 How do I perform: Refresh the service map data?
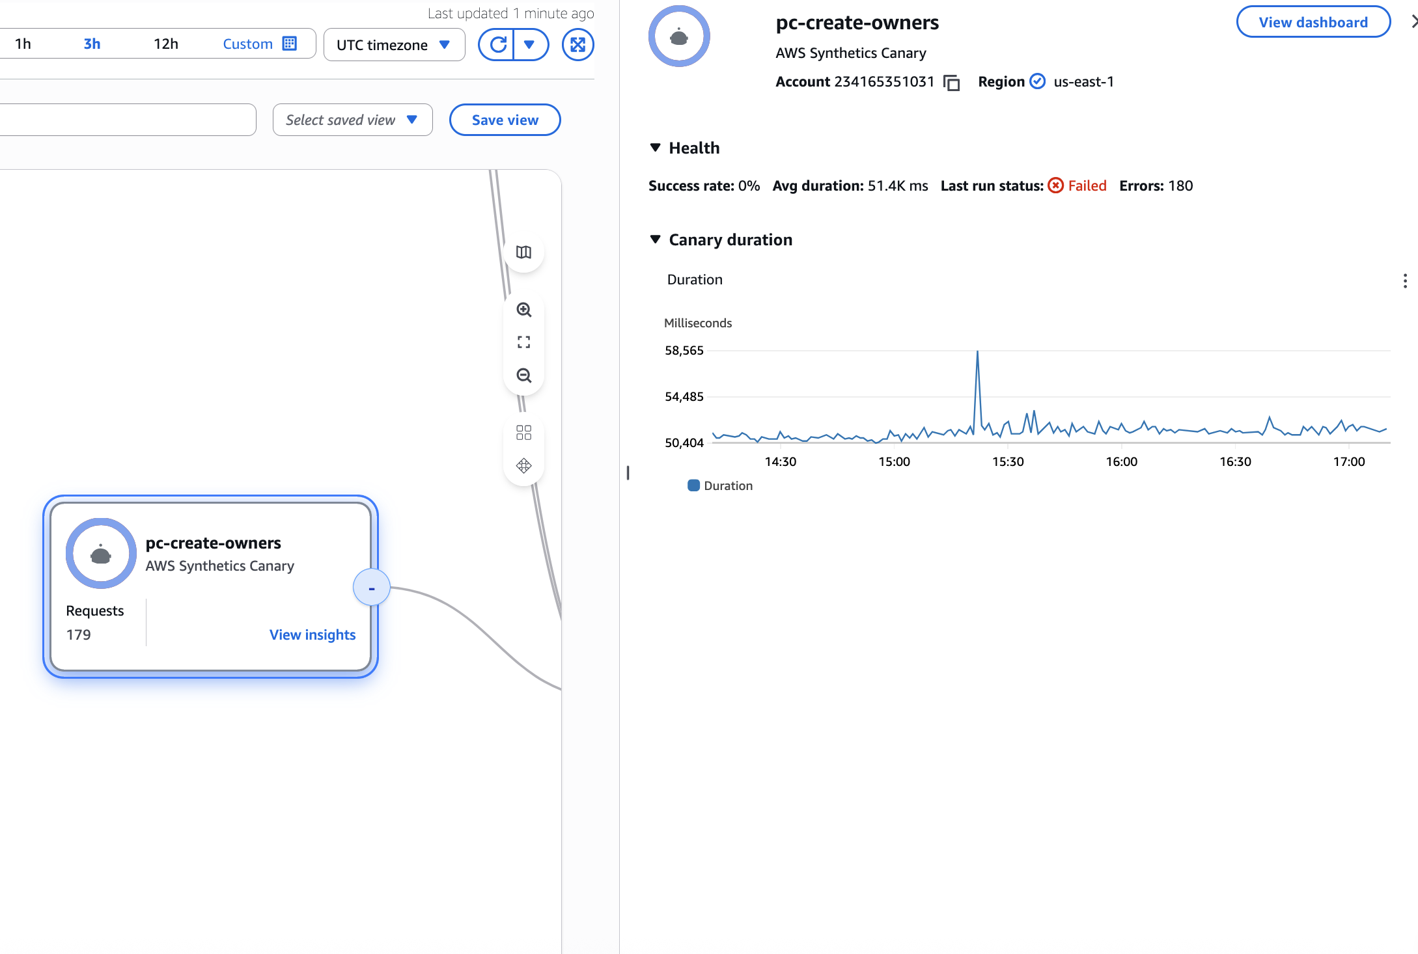[497, 44]
